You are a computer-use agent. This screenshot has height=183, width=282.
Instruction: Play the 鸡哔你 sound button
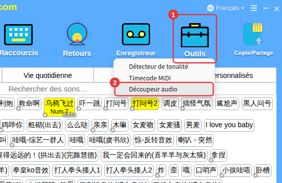tap(12, 125)
